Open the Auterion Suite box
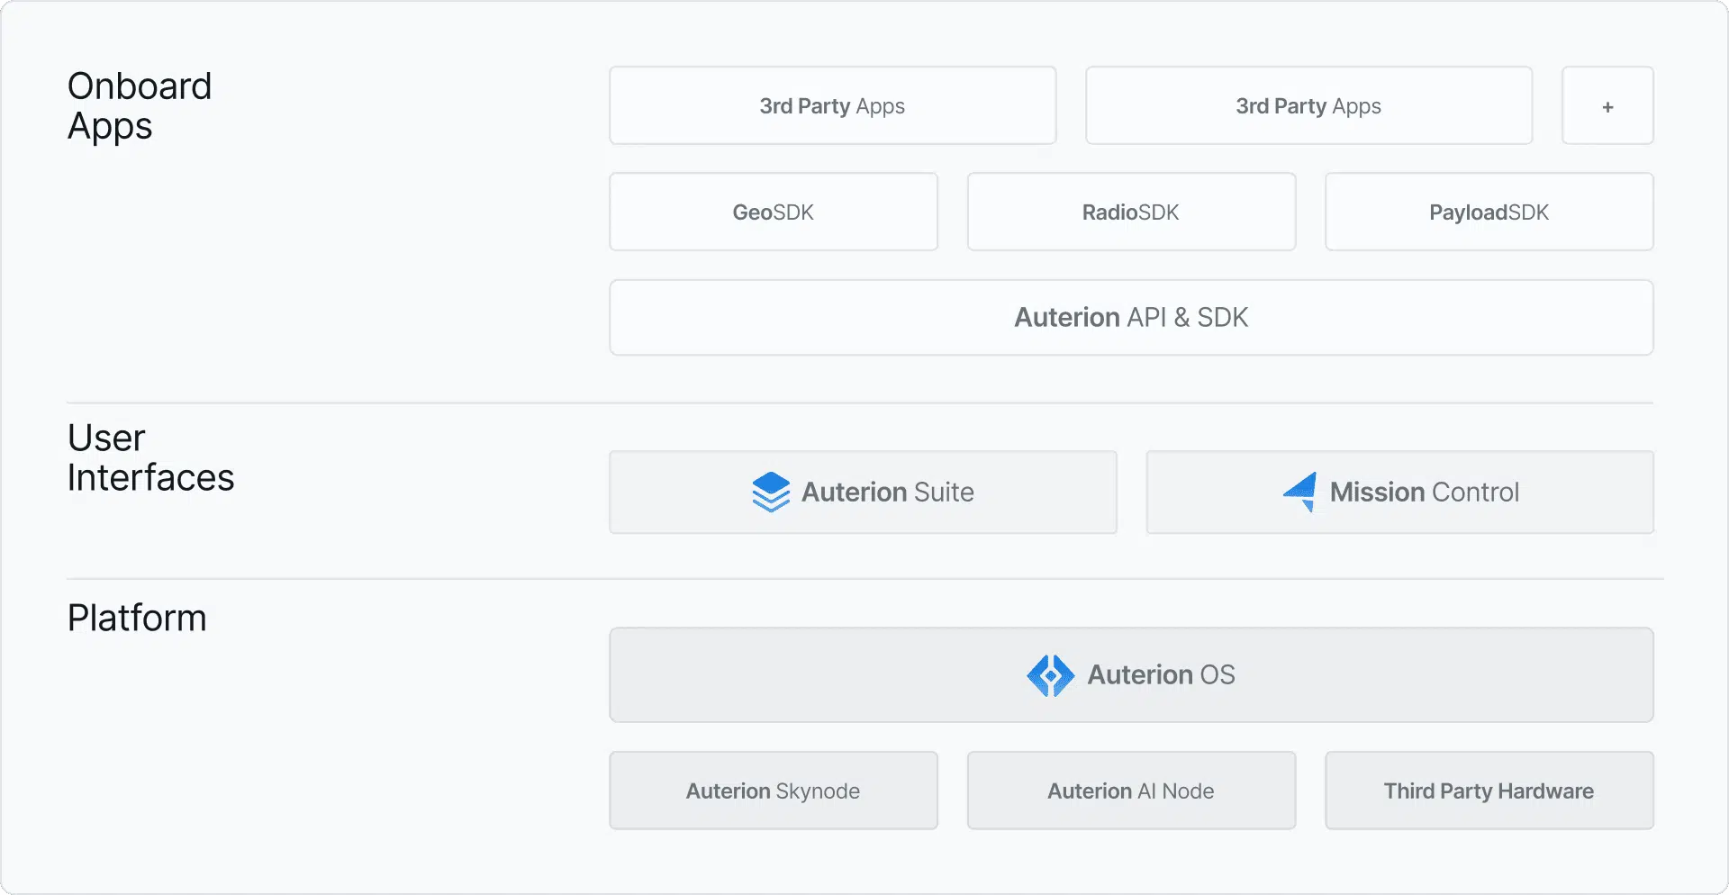The image size is (1729, 895). pos(863,492)
